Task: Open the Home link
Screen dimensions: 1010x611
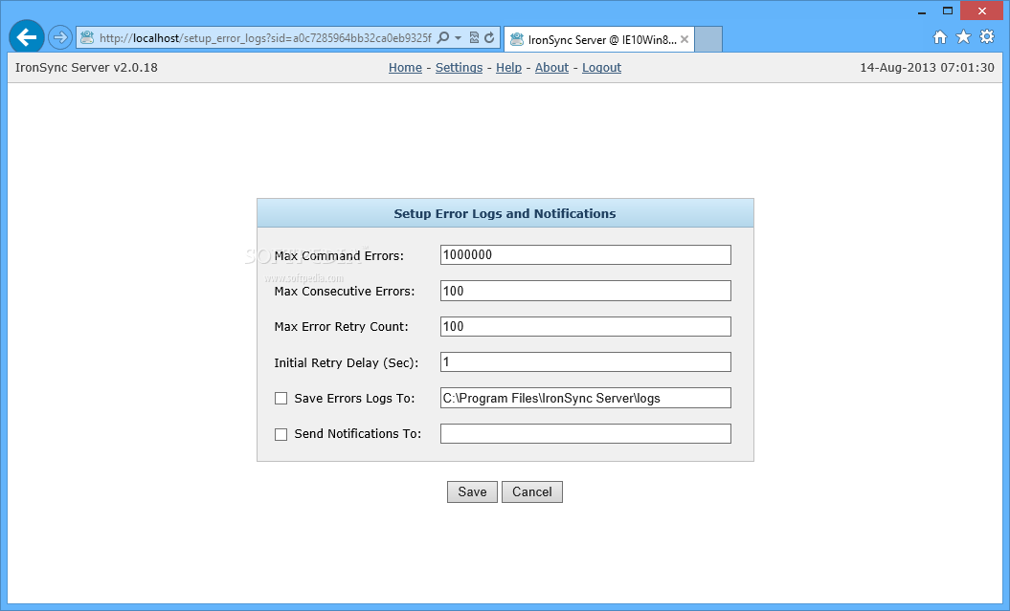Action: (x=405, y=68)
